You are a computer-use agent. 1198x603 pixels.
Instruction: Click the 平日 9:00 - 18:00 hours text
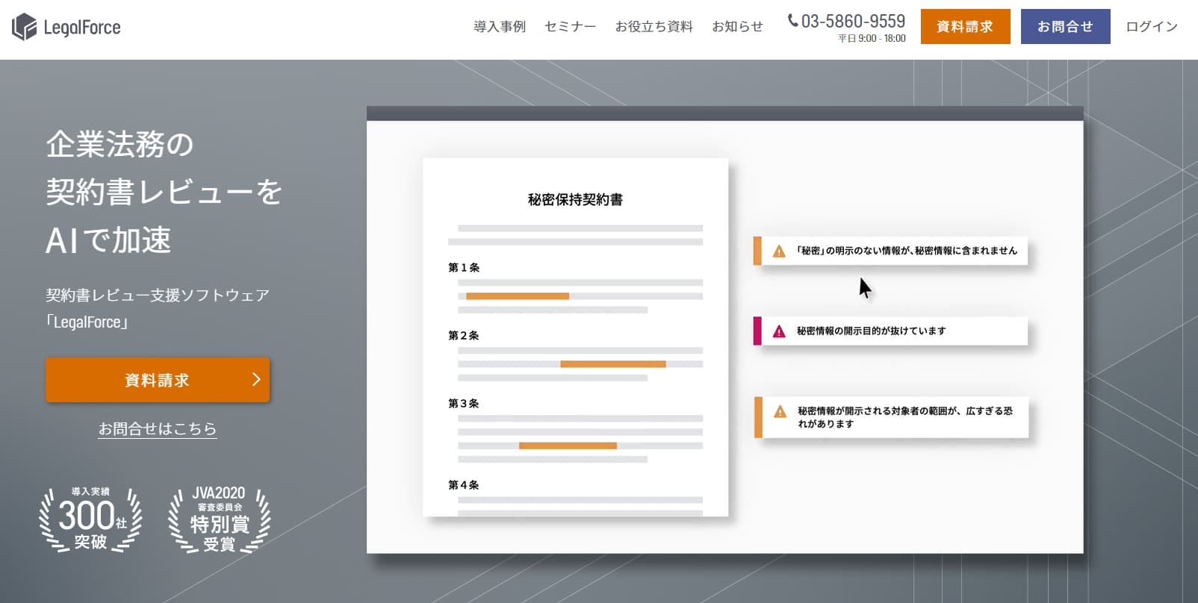click(x=872, y=38)
